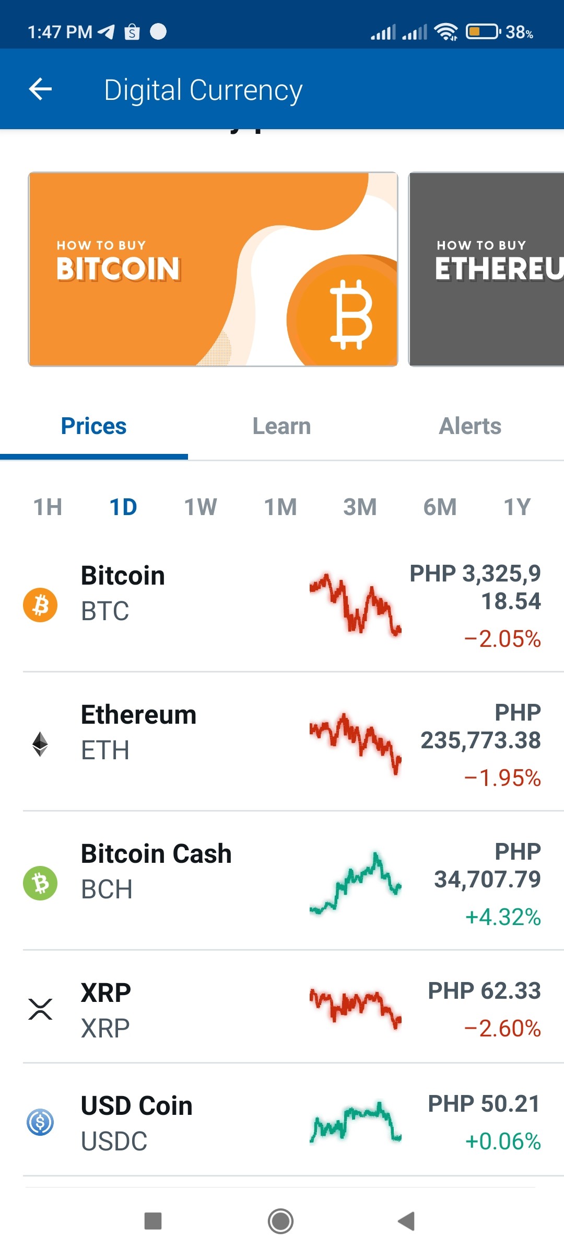This screenshot has height=1255, width=564.
Task: Open Bitcoin Cash price chart sparkline
Action: (x=355, y=883)
